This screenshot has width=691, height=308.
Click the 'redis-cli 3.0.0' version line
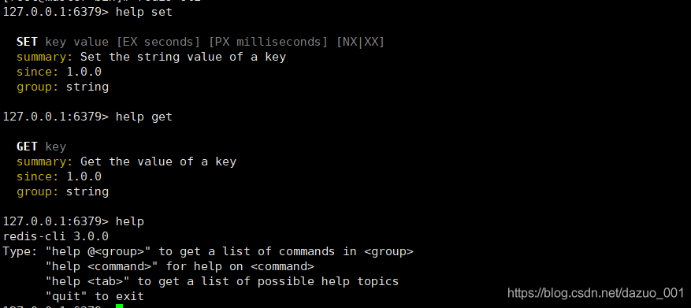click(55, 236)
